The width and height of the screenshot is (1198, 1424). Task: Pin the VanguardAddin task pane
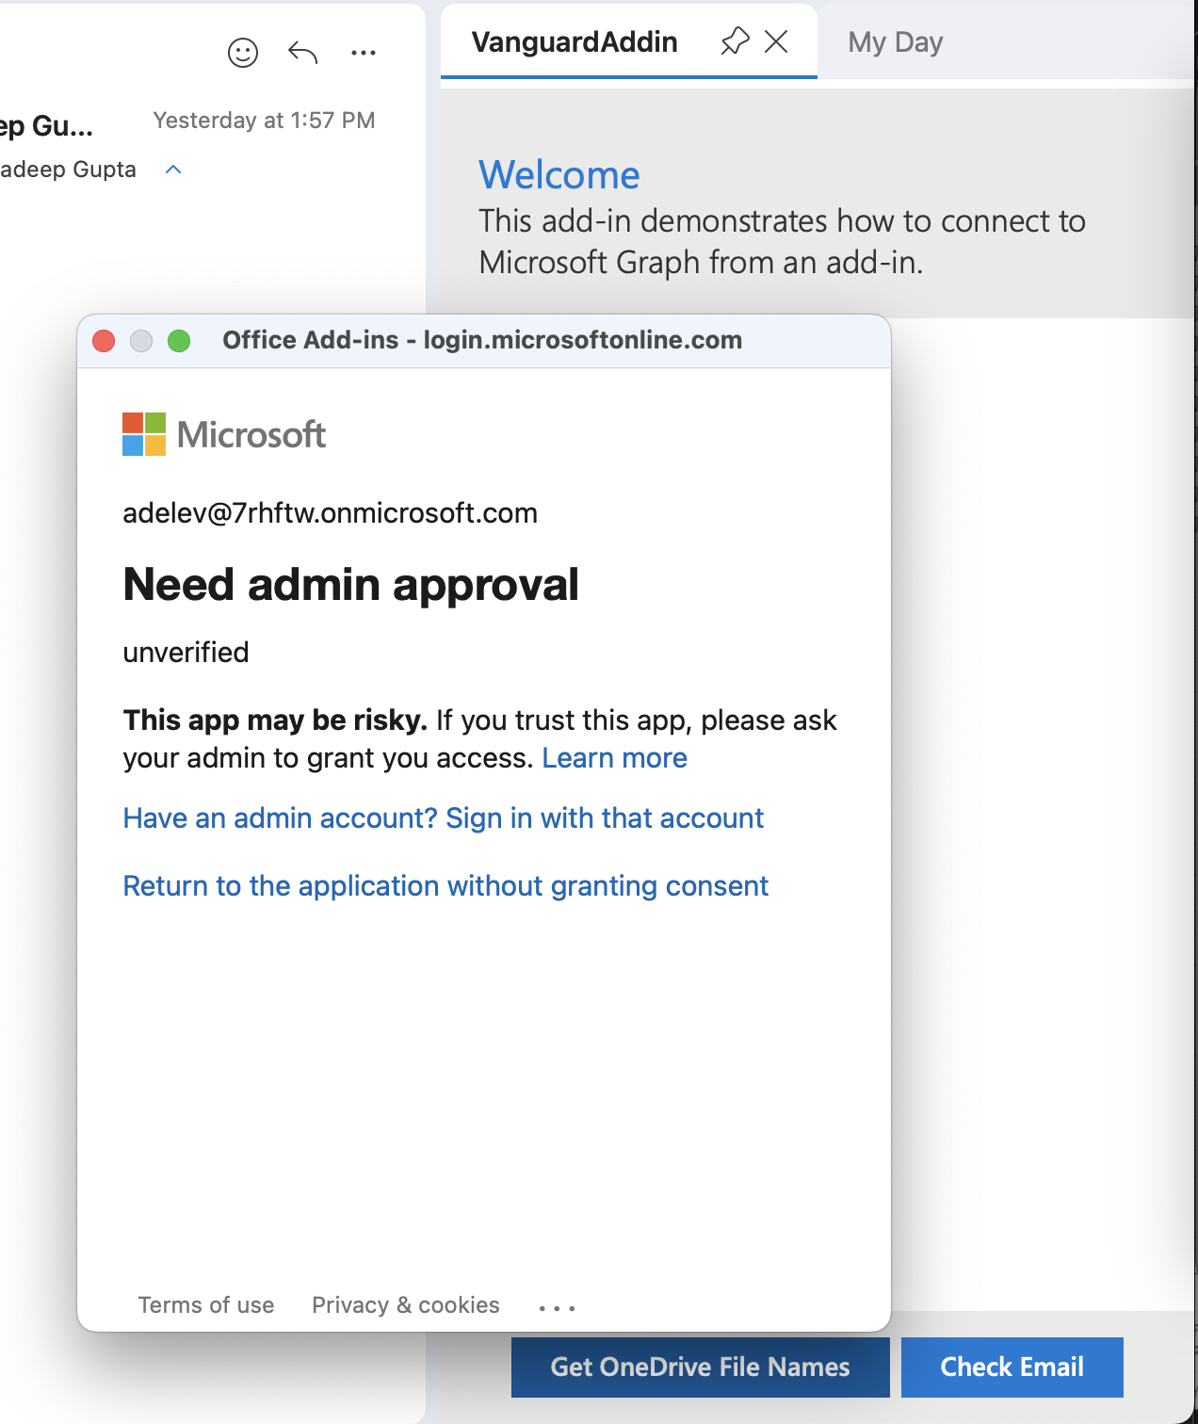click(734, 41)
